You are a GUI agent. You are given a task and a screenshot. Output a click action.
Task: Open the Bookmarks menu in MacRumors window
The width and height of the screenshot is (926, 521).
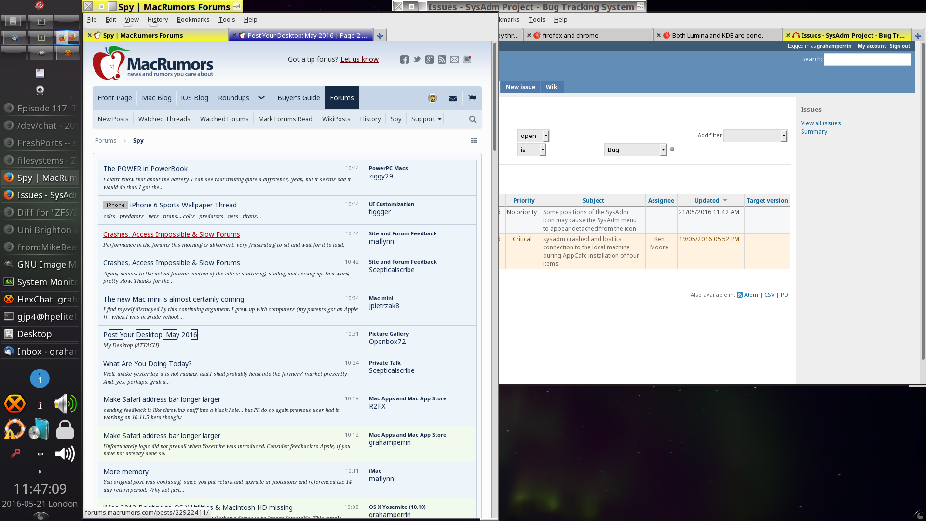193,19
